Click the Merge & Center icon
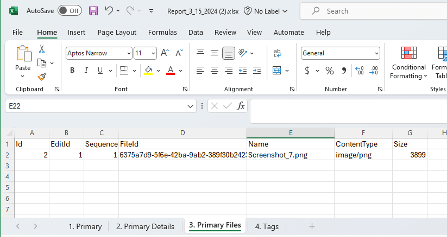The width and height of the screenshot is (447, 237). (x=277, y=71)
